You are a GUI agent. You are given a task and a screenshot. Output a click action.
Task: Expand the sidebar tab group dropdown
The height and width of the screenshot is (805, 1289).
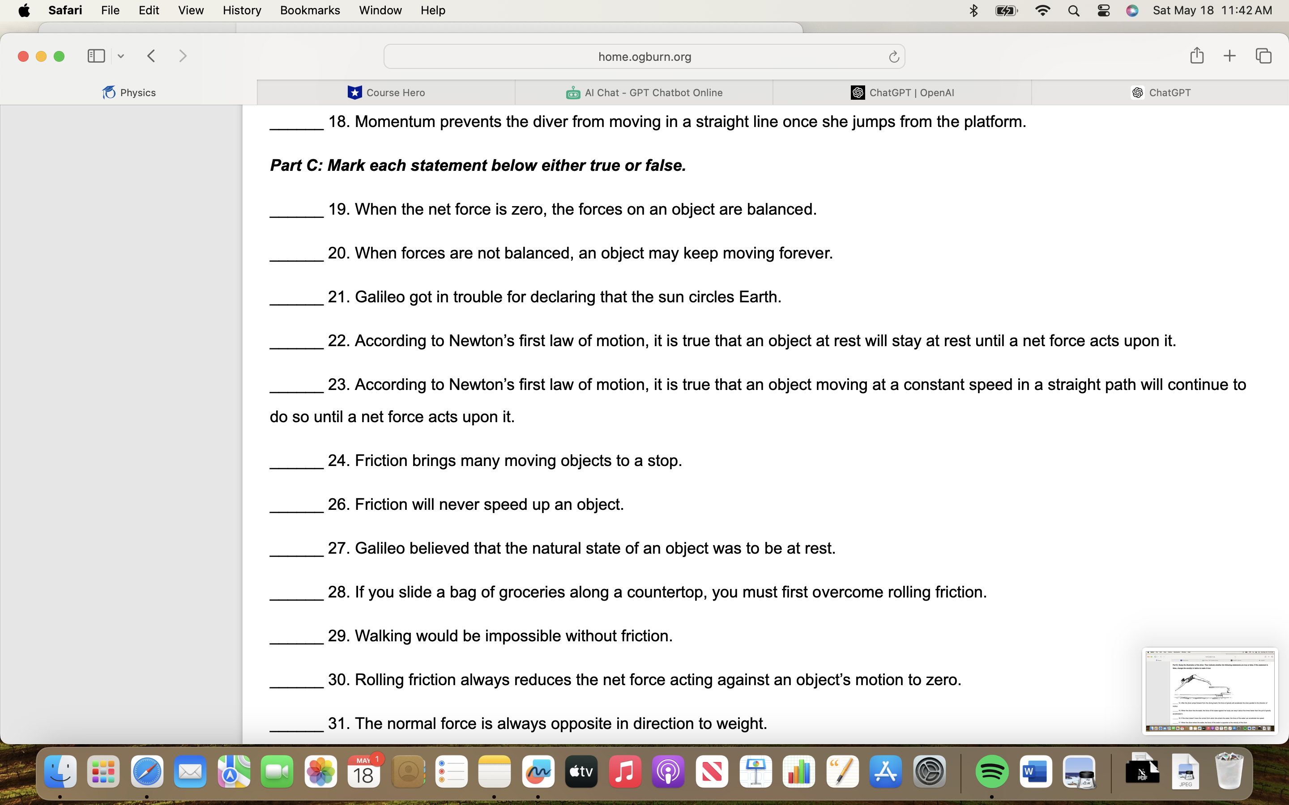coord(121,56)
